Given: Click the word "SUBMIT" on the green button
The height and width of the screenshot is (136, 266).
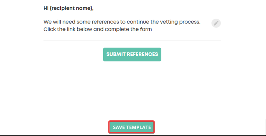Looking at the screenshot, I should [116, 54].
